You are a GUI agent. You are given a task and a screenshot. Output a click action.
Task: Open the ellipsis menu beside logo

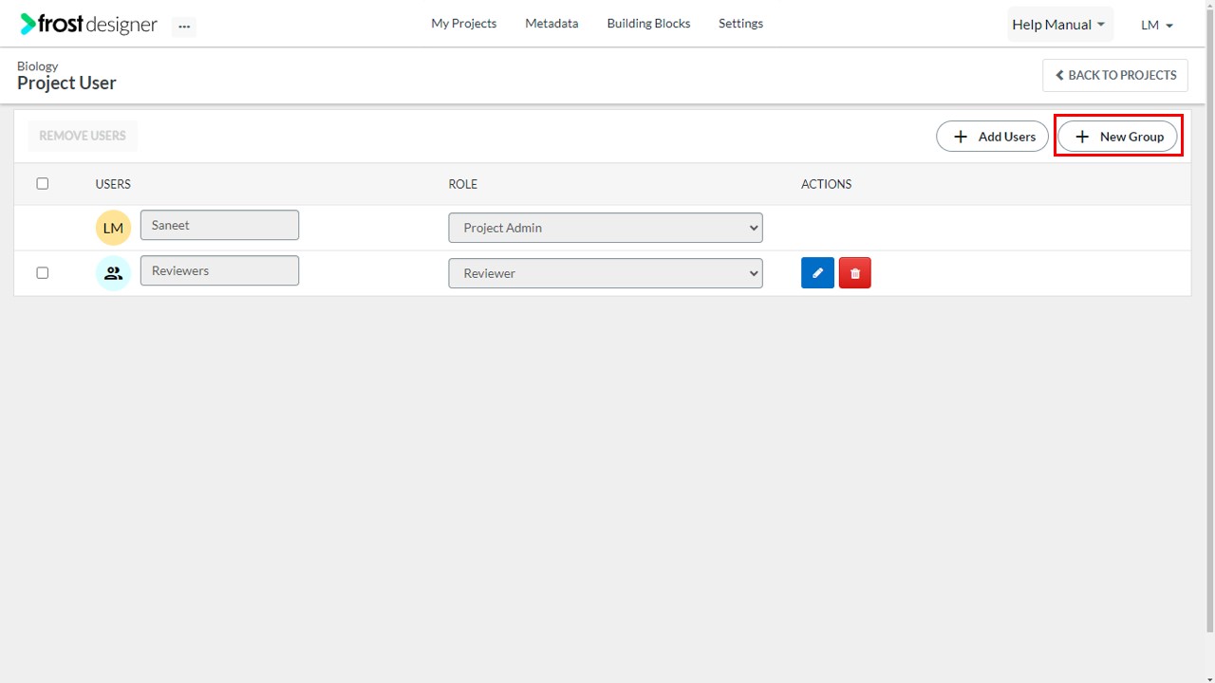(x=184, y=27)
